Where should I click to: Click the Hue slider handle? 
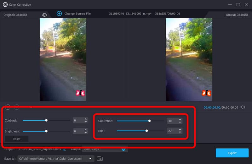[146, 131]
